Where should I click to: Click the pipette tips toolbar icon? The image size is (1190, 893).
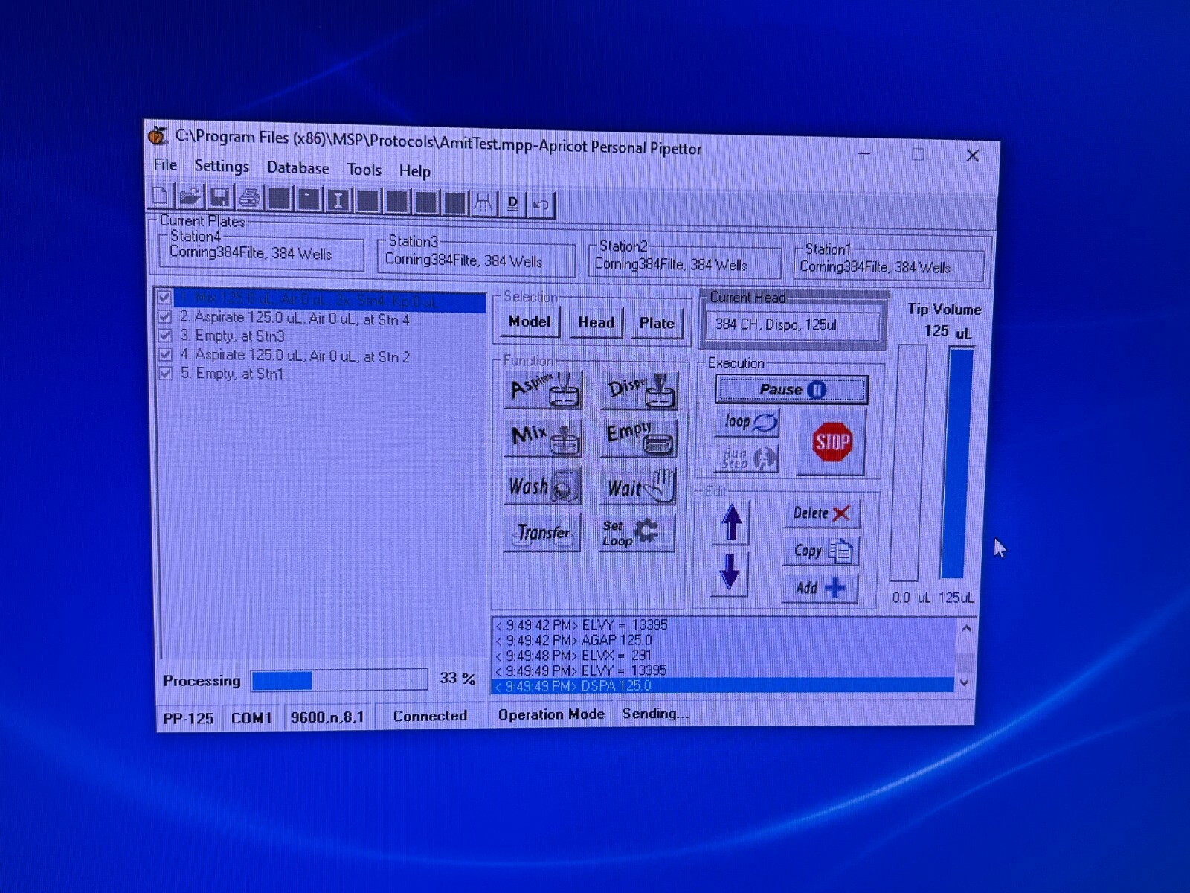(x=483, y=203)
